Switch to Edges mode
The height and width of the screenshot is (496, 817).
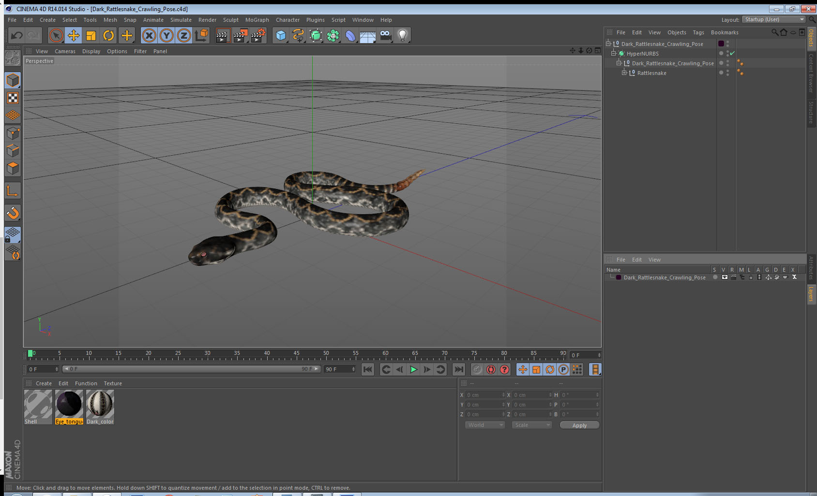(x=13, y=150)
